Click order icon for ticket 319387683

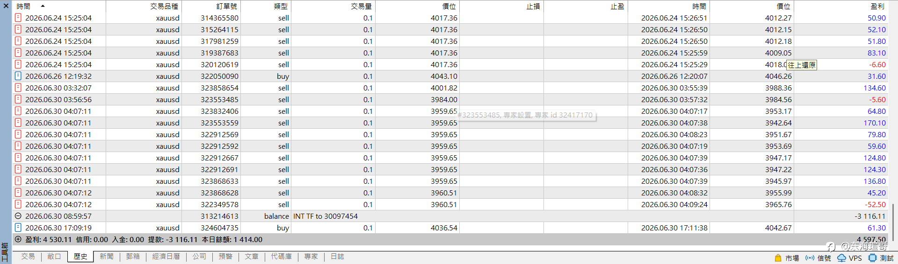18,53
